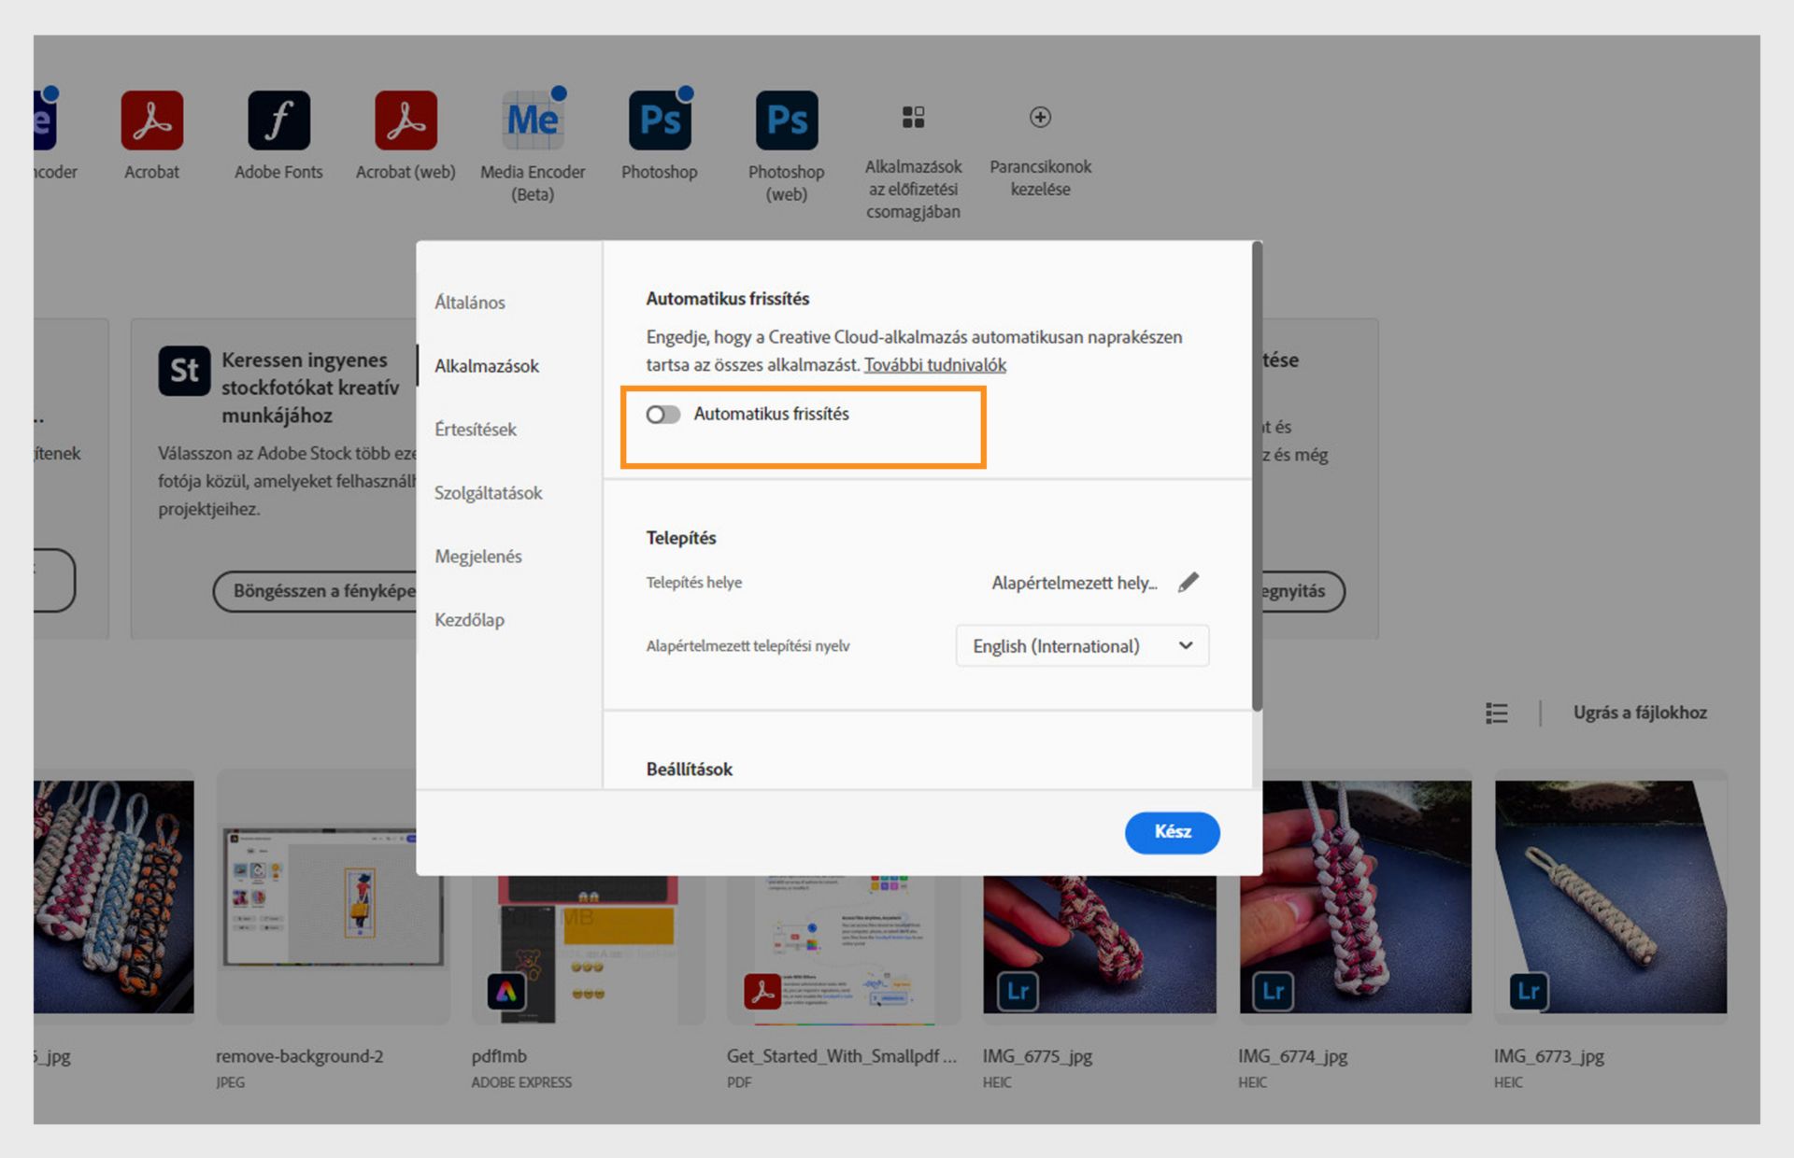Launch the Photoshop desktop app icon
The height and width of the screenshot is (1158, 1794).
tap(660, 120)
